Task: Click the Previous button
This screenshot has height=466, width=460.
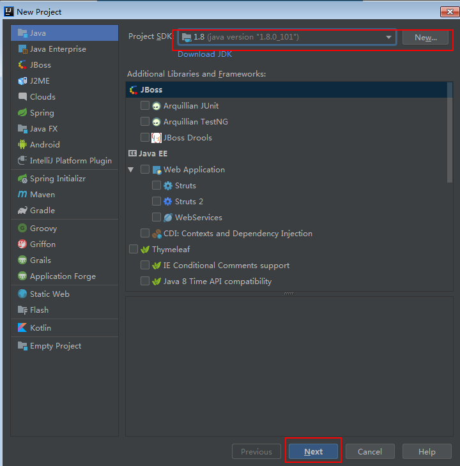Action: [x=256, y=452]
